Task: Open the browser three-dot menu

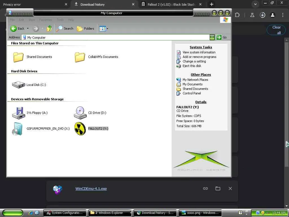Action: (283, 15)
